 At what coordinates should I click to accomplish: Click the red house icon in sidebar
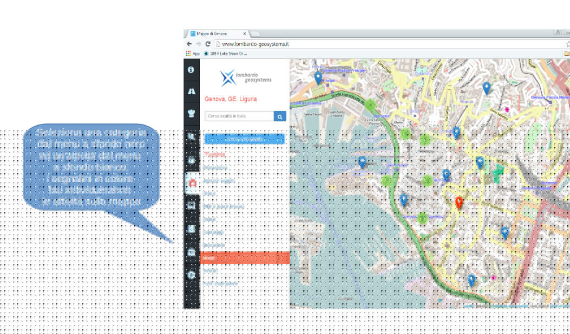coord(192,184)
